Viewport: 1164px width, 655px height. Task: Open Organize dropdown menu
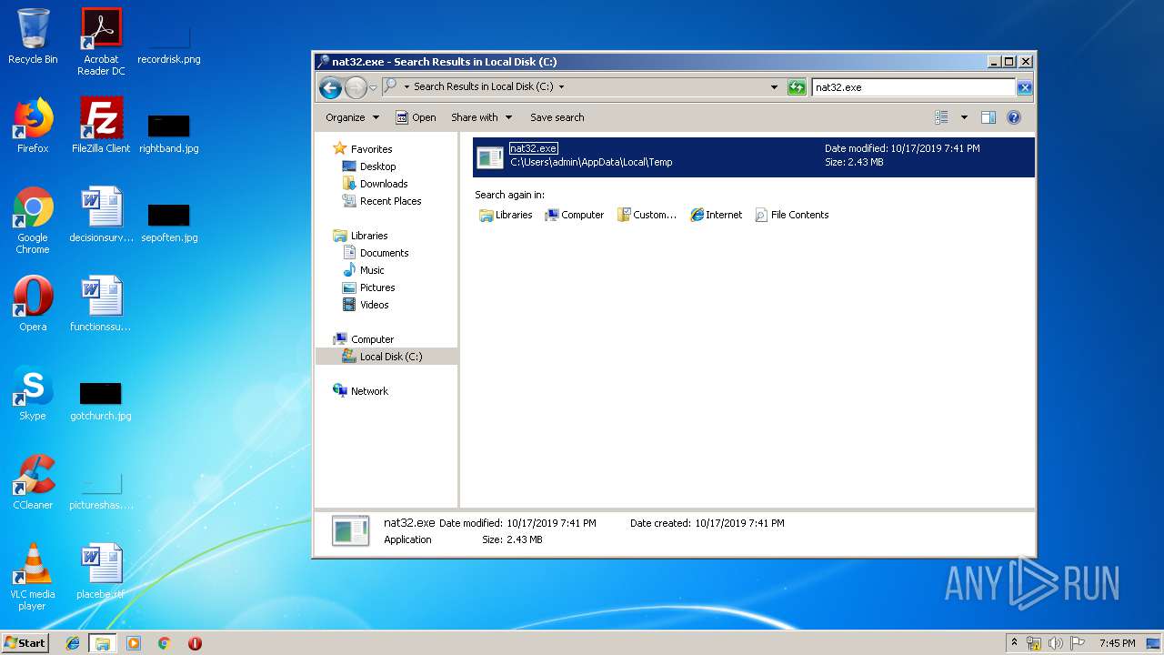(x=352, y=117)
